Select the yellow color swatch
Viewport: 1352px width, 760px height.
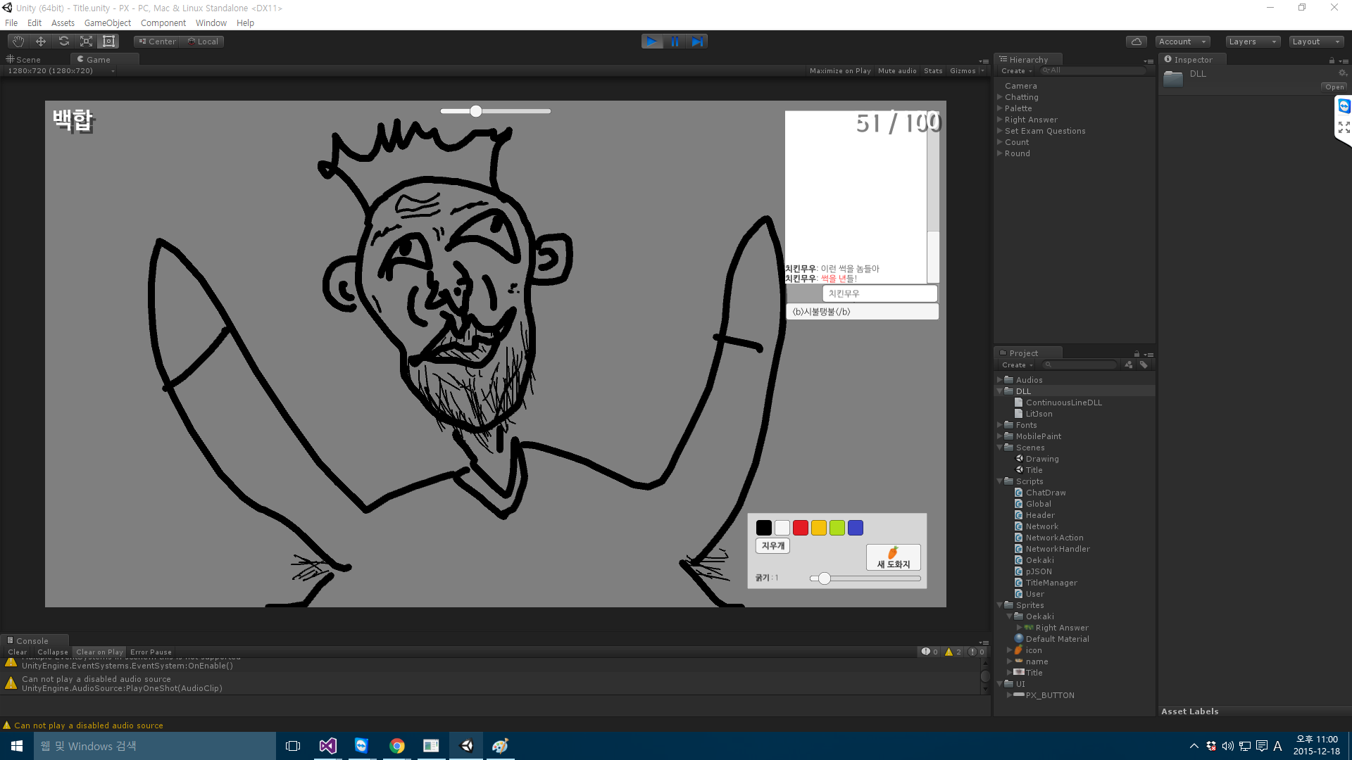tap(819, 528)
